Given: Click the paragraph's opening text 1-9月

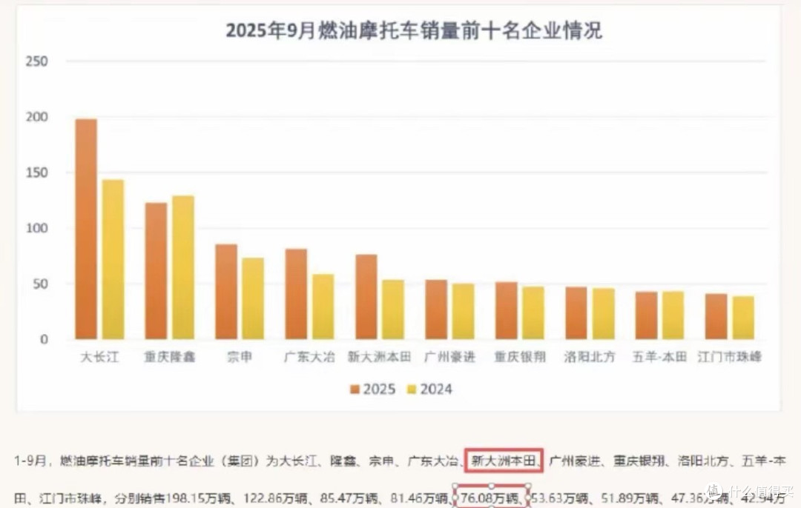Looking at the screenshot, I should (x=30, y=461).
